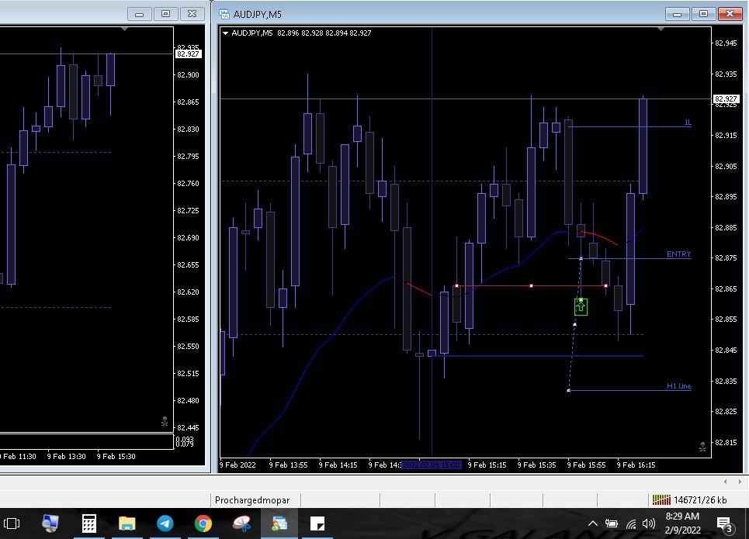This screenshot has height=539, width=749.
Task: Open Google Chrome from the taskbar
Action: [x=203, y=523]
